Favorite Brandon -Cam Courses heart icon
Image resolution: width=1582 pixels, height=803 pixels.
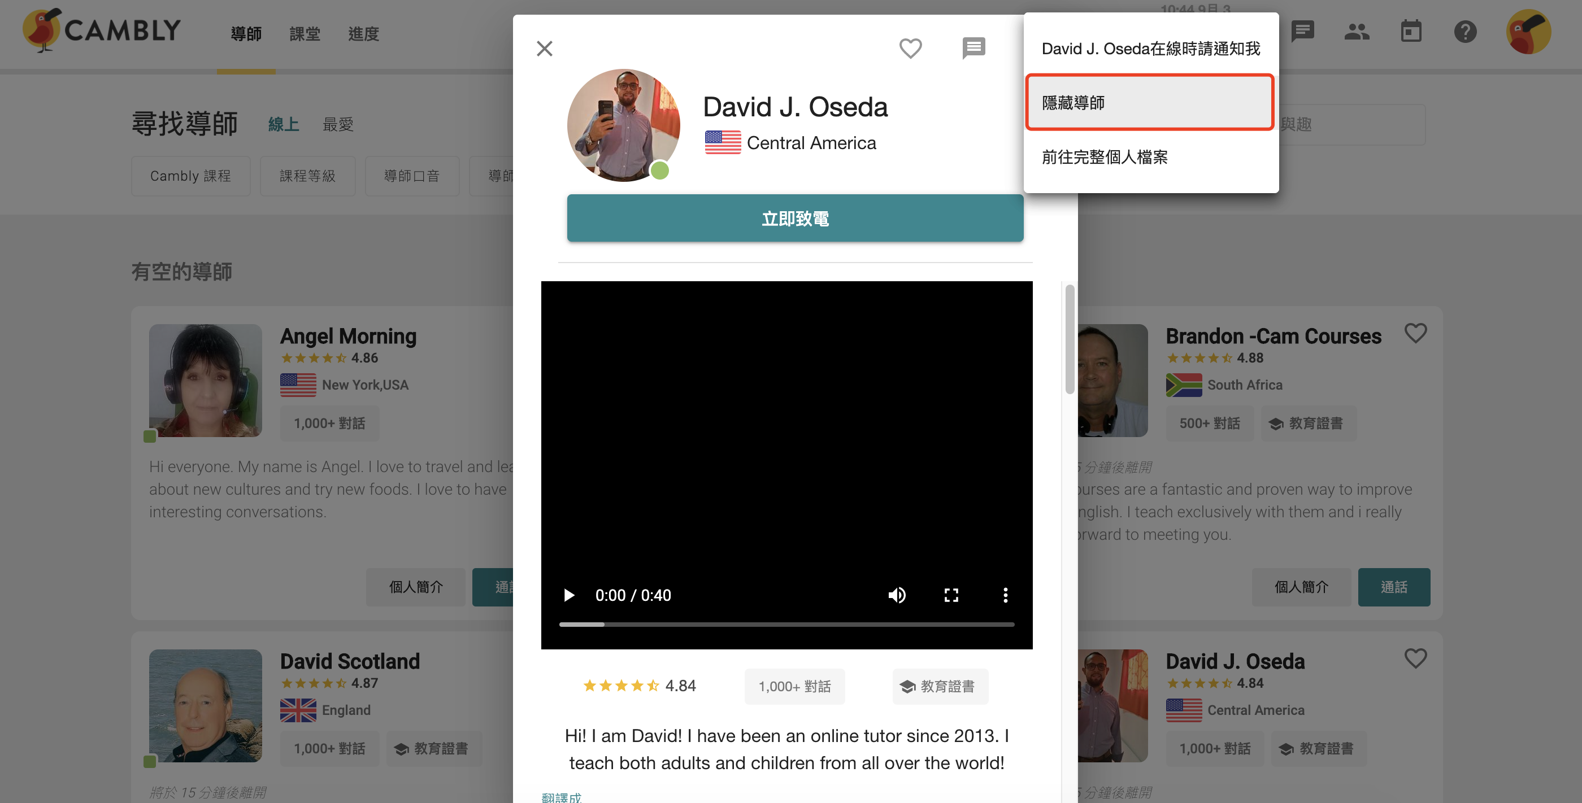pyautogui.click(x=1415, y=333)
